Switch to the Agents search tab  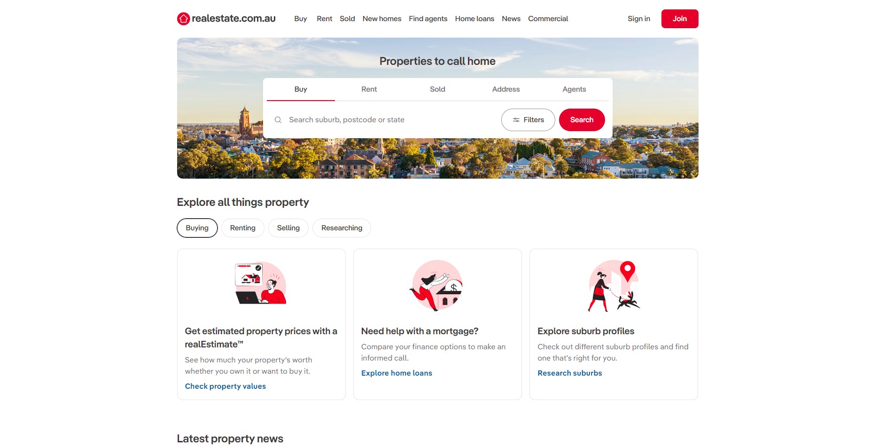[x=574, y=89]
